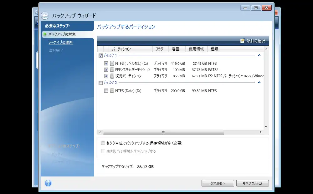This screenshot has width=313, height=194.
Task: Click the キャンセル button
Action: pyautogui.click(x=252, y=183)
